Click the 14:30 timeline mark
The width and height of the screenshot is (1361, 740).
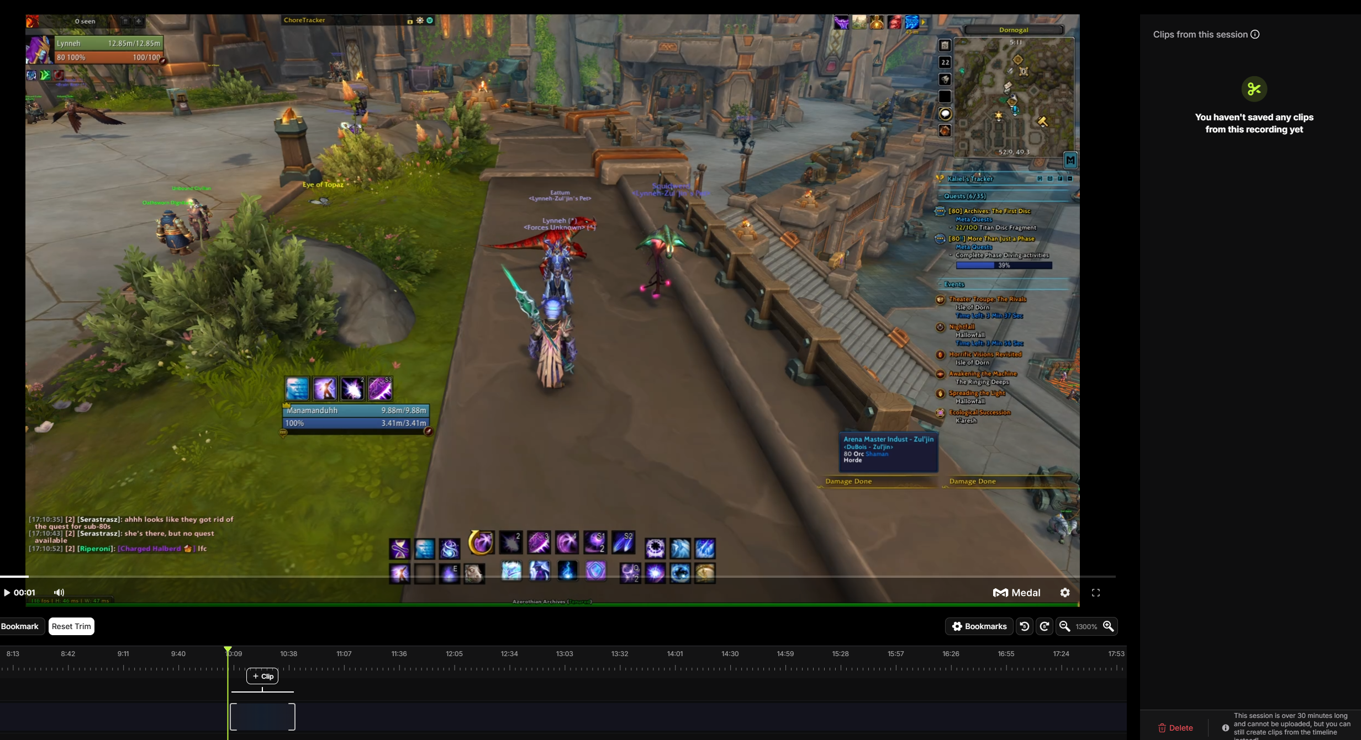(x=730, y=654)
